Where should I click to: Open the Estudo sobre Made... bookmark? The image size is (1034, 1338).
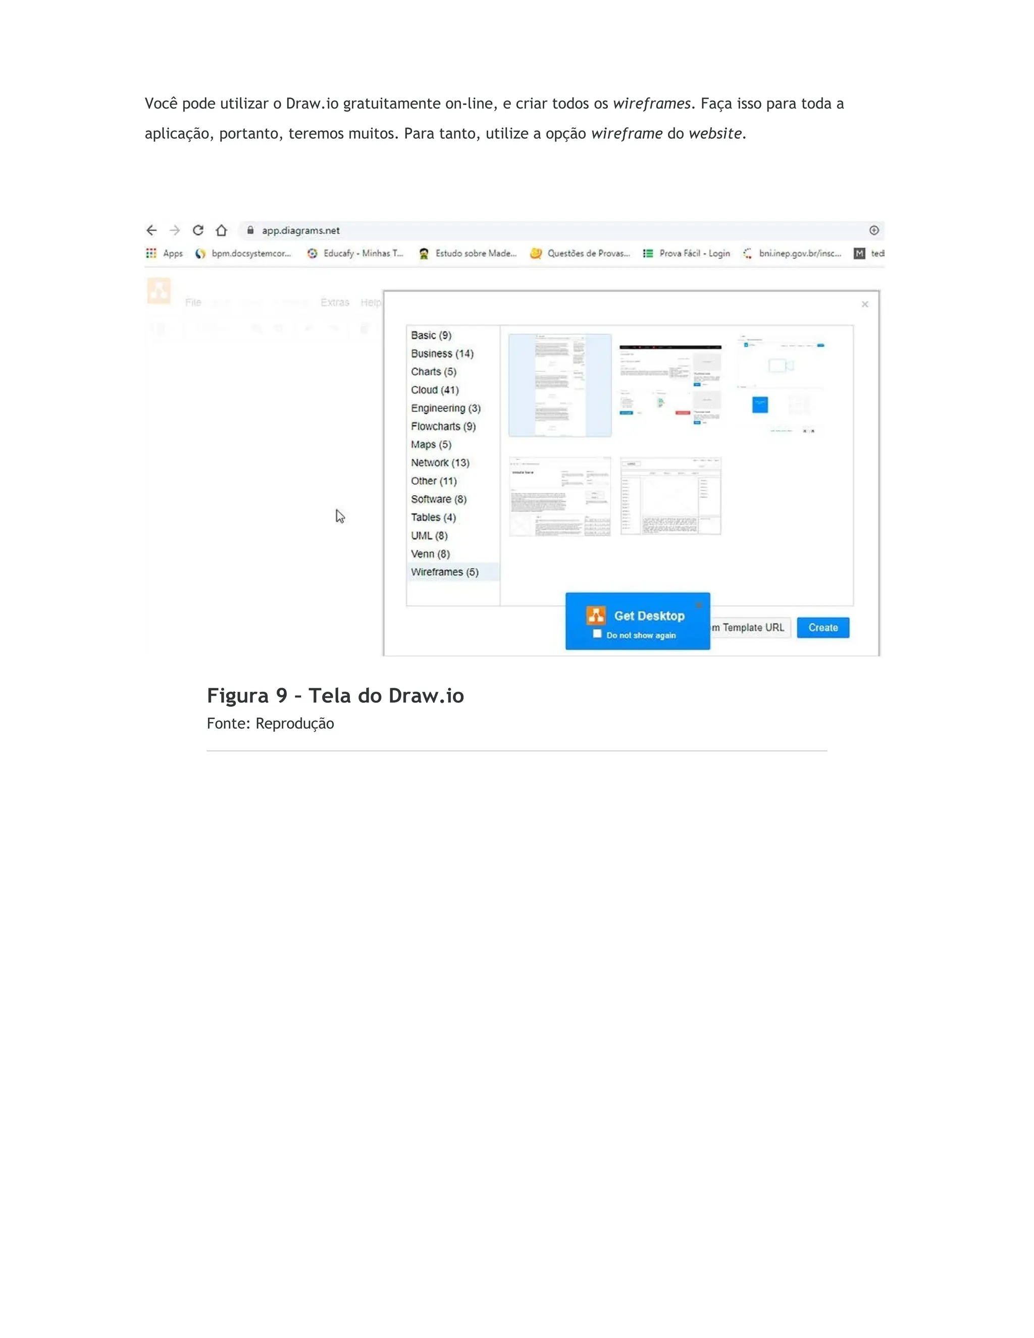468,253
